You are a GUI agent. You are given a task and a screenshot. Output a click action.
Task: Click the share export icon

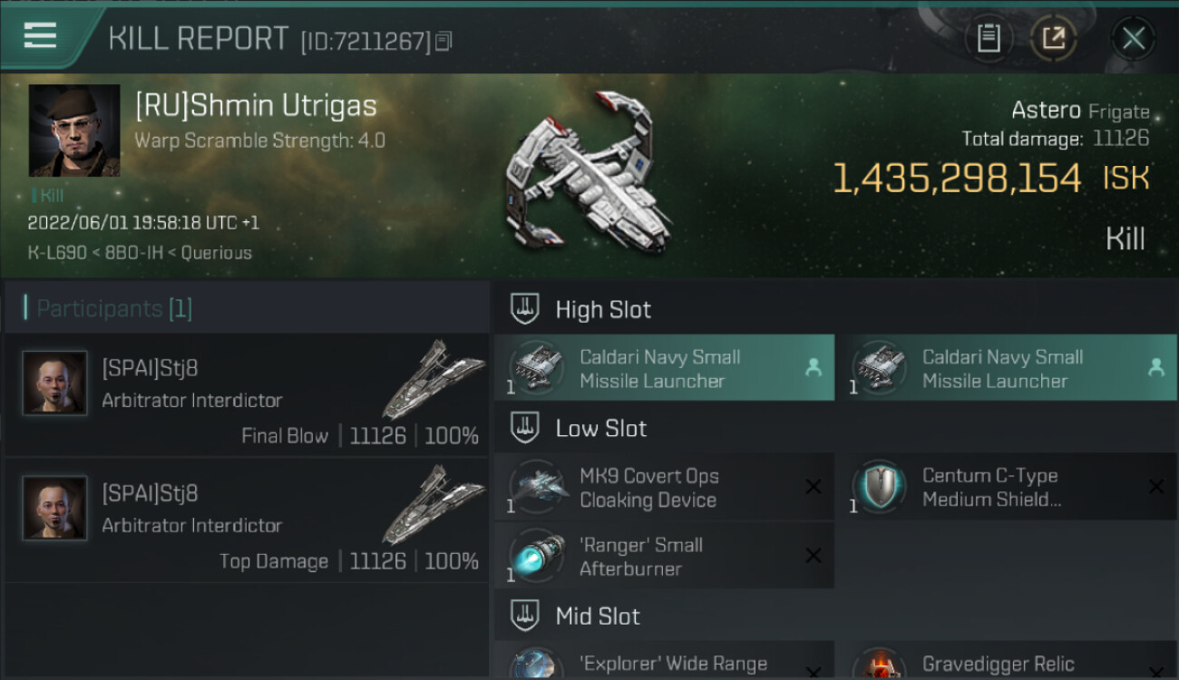tap(1054, 38)
